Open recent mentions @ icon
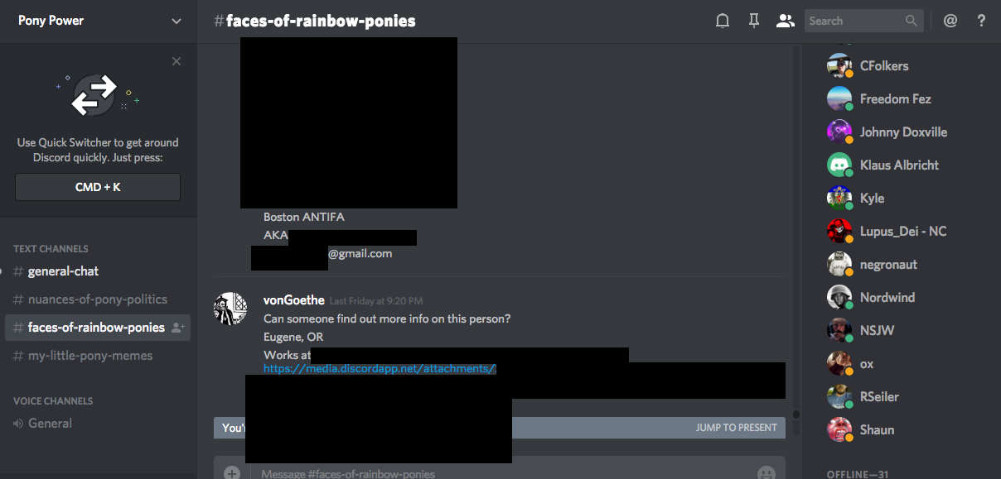Image resolution: width=1001 pixels, height=479 pixels. pyautogui.click(x=950, y=21)
